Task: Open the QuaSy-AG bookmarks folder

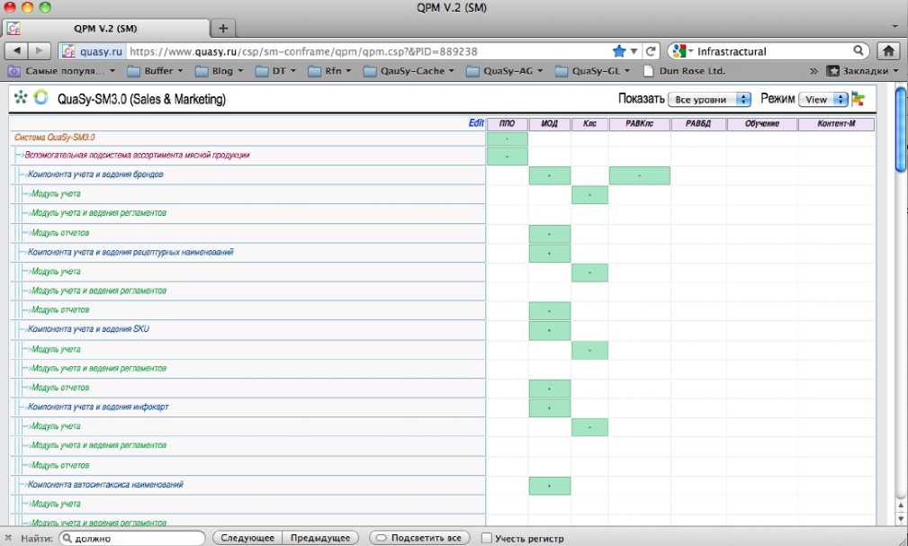Action: click(x=505, y=71)
